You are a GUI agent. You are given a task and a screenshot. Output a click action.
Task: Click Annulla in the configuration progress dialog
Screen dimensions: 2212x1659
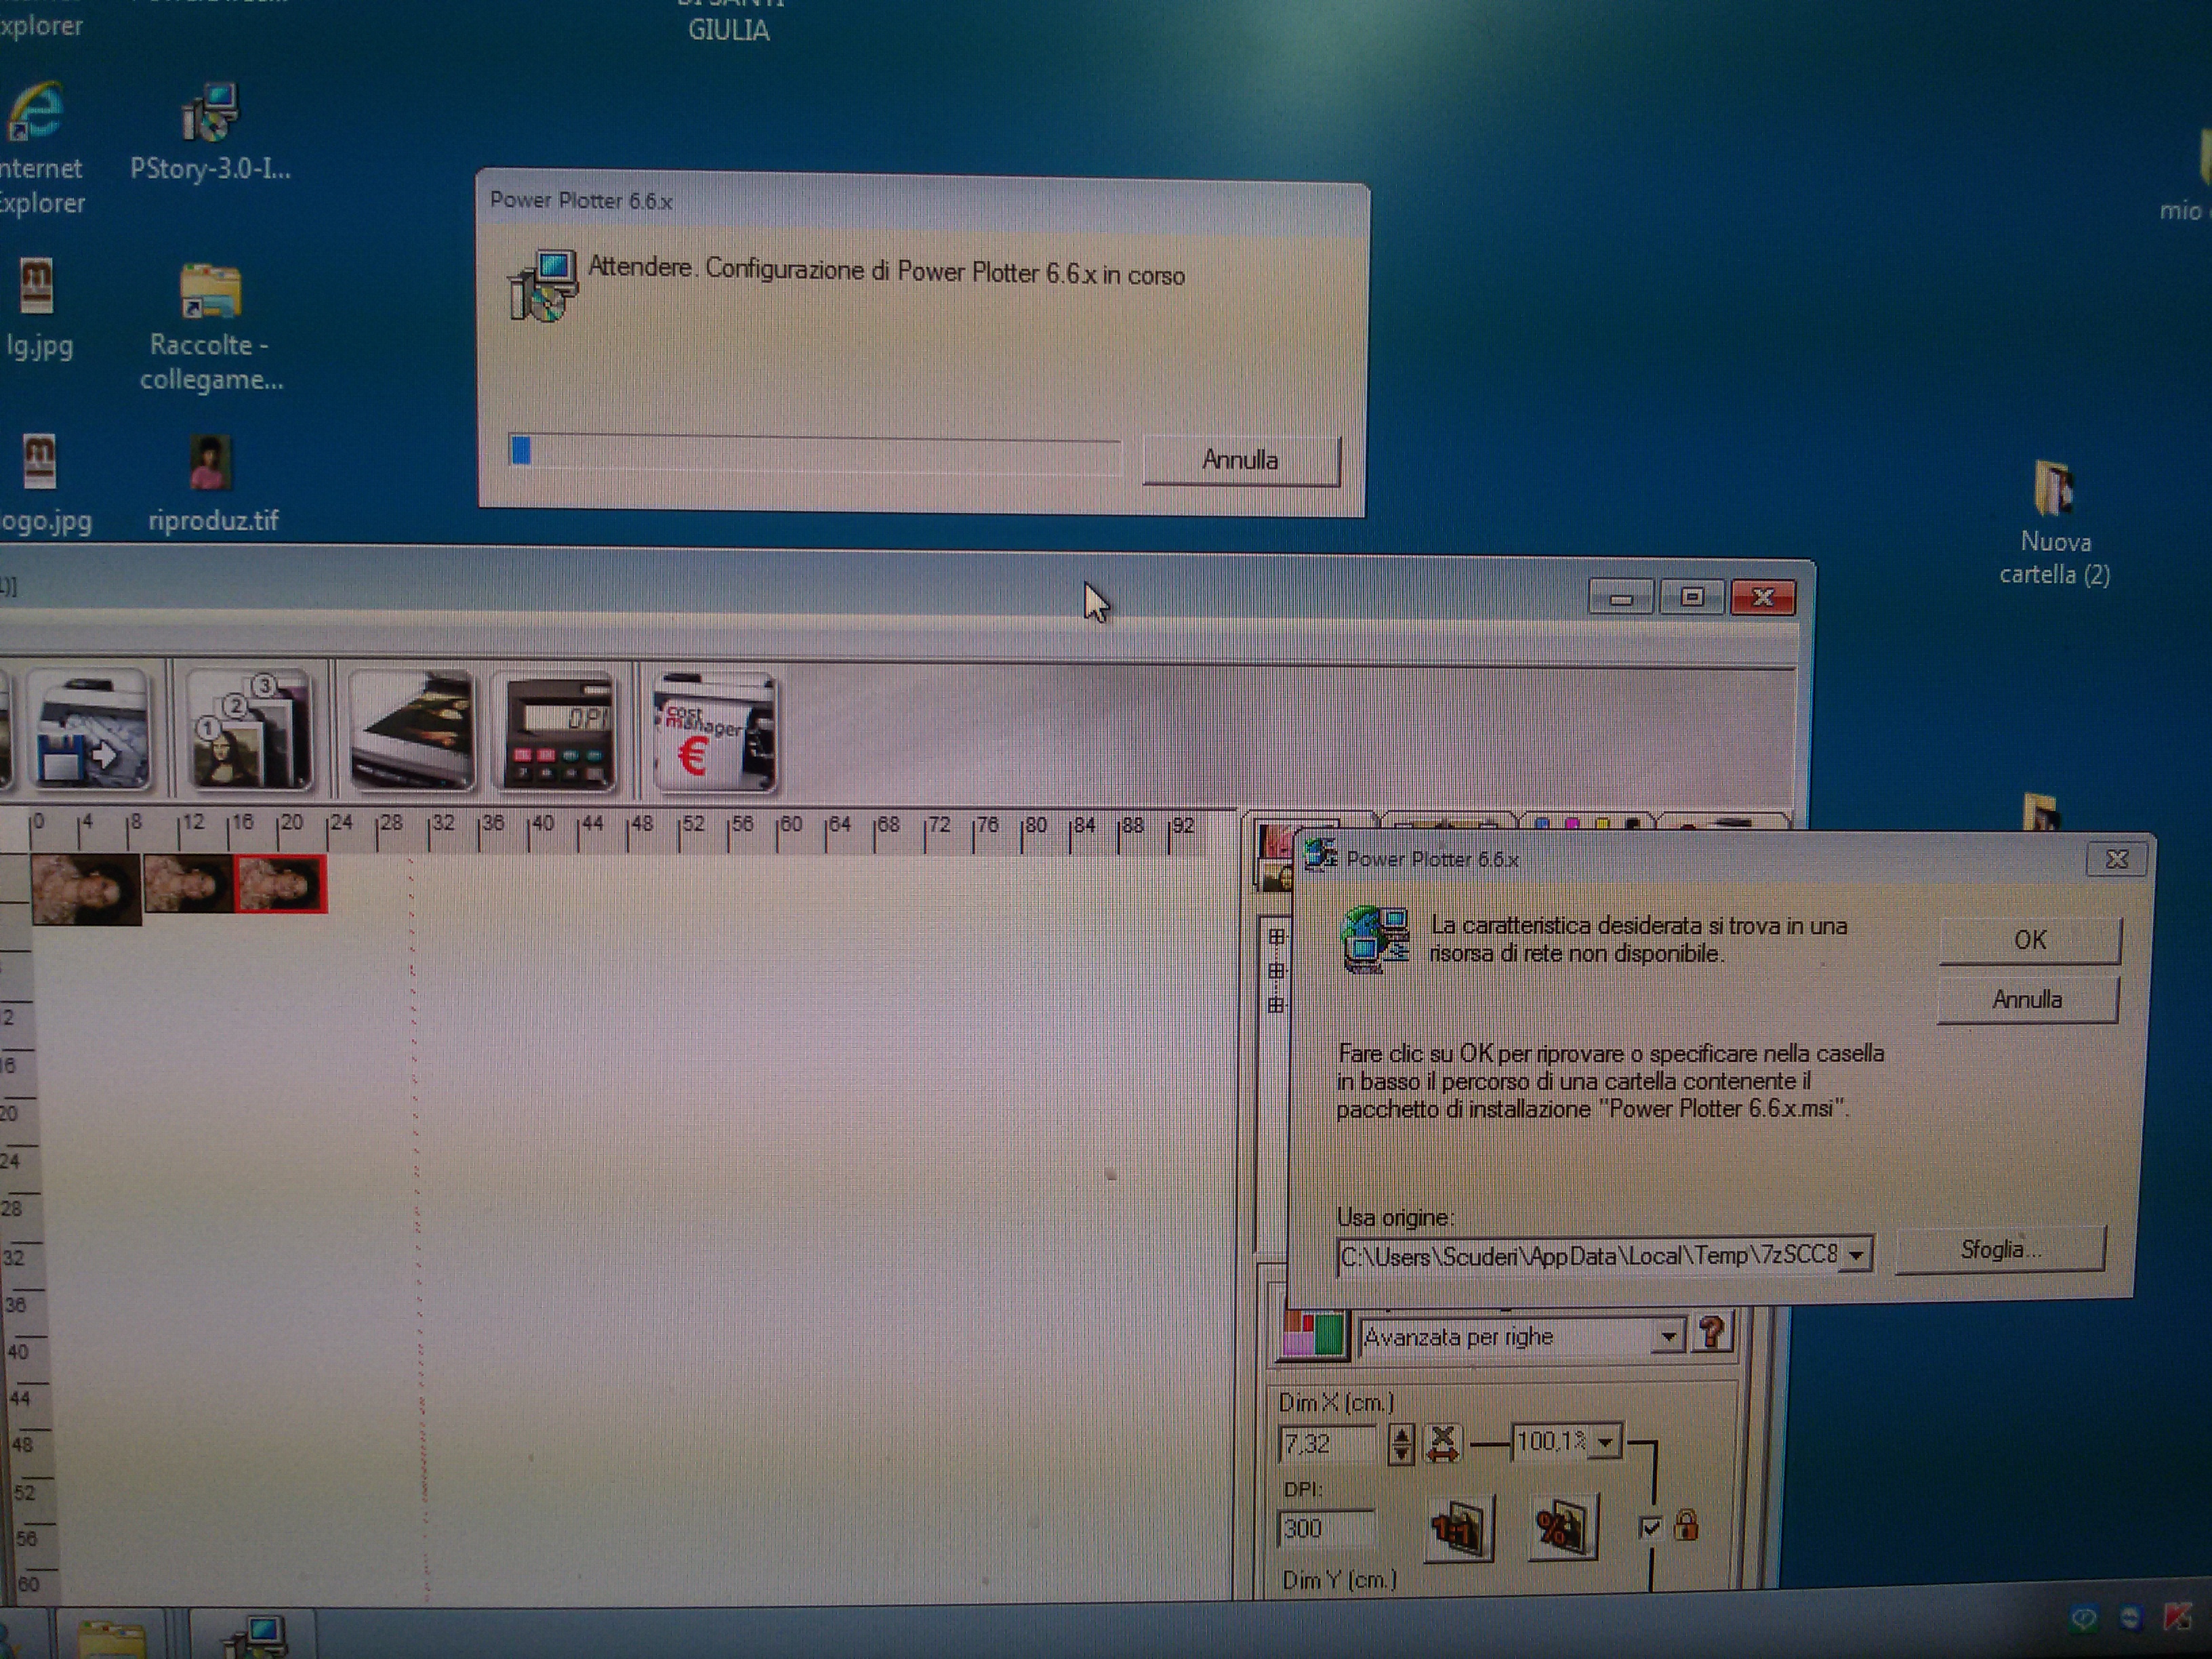coord(1240,460)
